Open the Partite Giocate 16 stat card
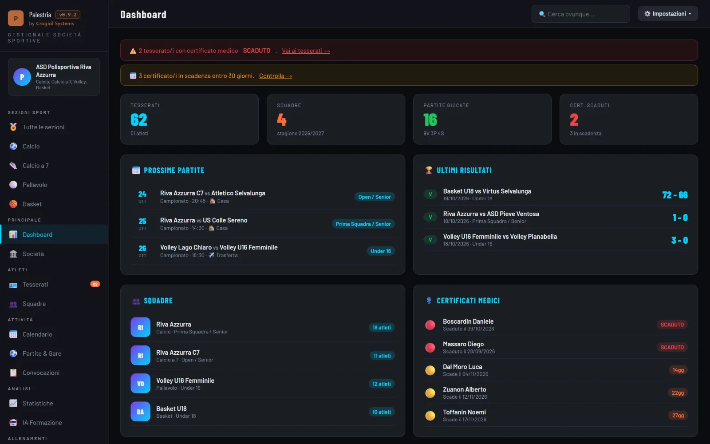The width and height of the screenshot is (710, 444). pyautogui.click(x=482, y=119)
